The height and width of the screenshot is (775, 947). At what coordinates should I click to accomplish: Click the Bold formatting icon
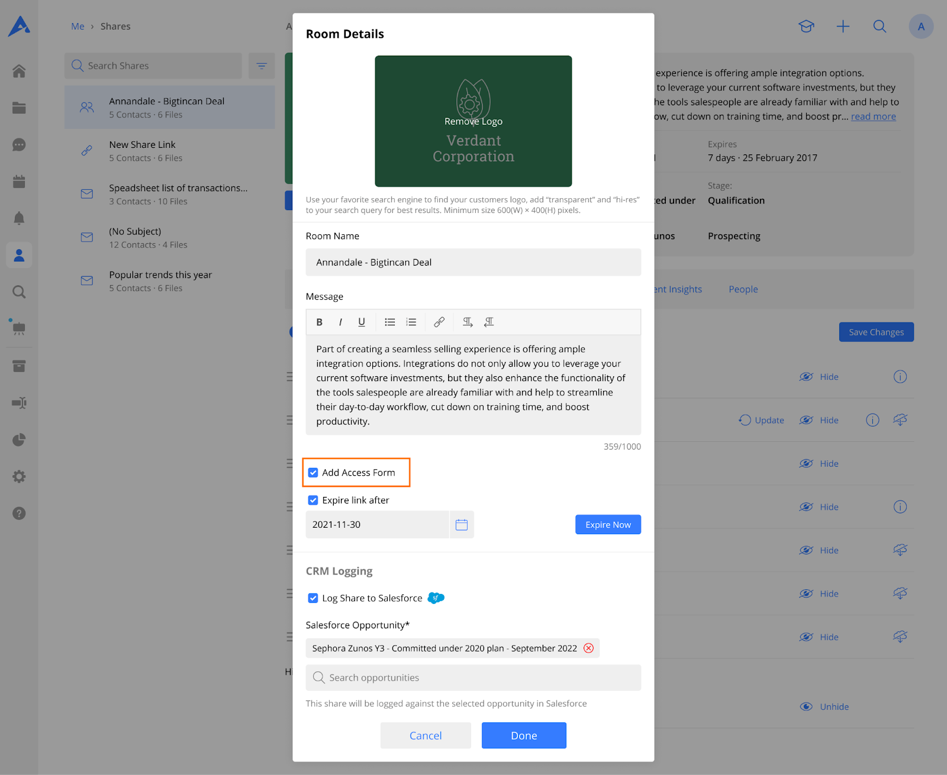(319, 322)
